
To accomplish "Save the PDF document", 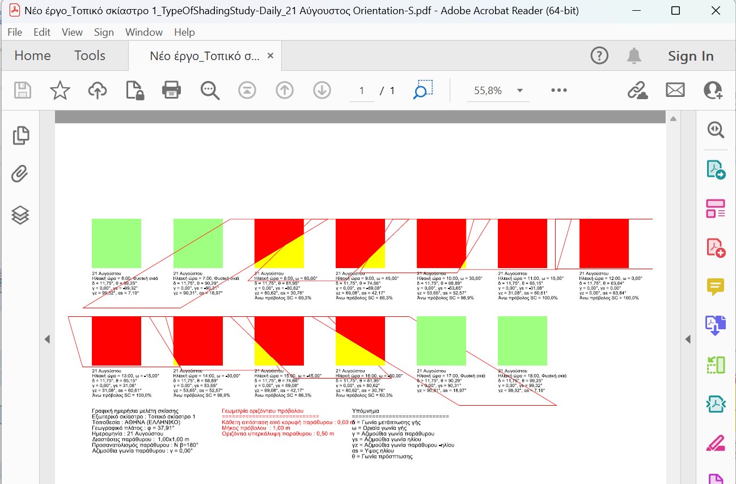I will [x=22, y=90].
